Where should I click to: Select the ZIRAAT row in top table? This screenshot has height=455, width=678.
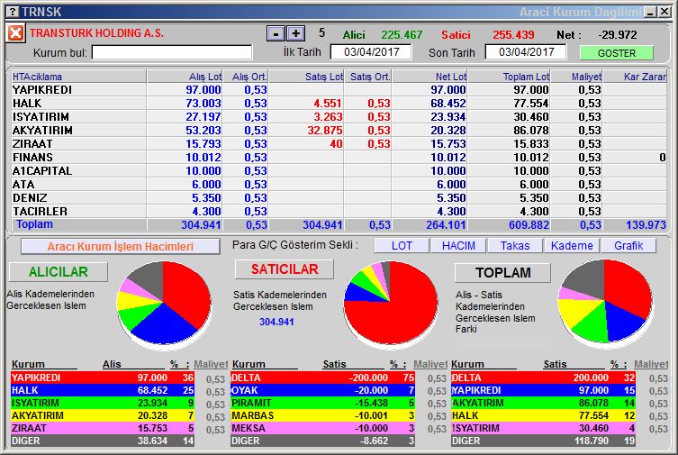coord(339,143)
